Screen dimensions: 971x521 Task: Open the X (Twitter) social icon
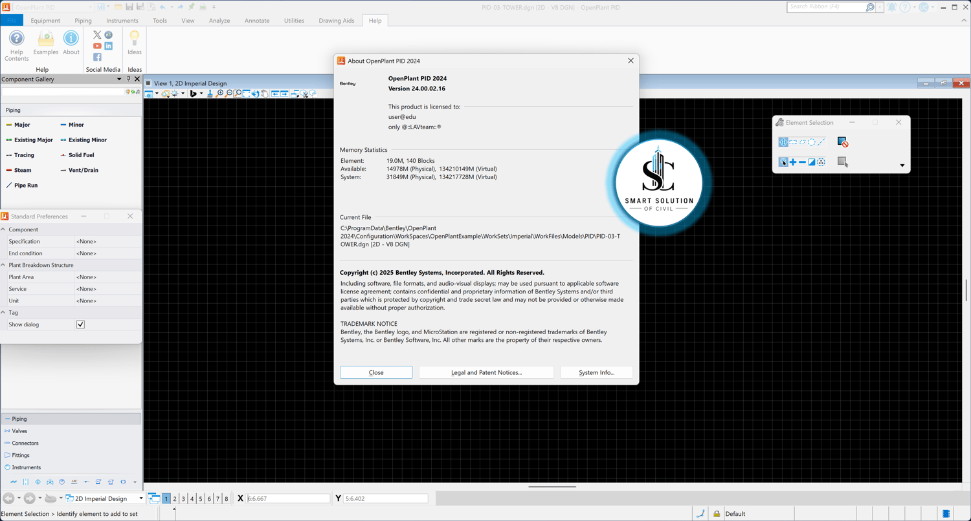(x=97, y=35)
